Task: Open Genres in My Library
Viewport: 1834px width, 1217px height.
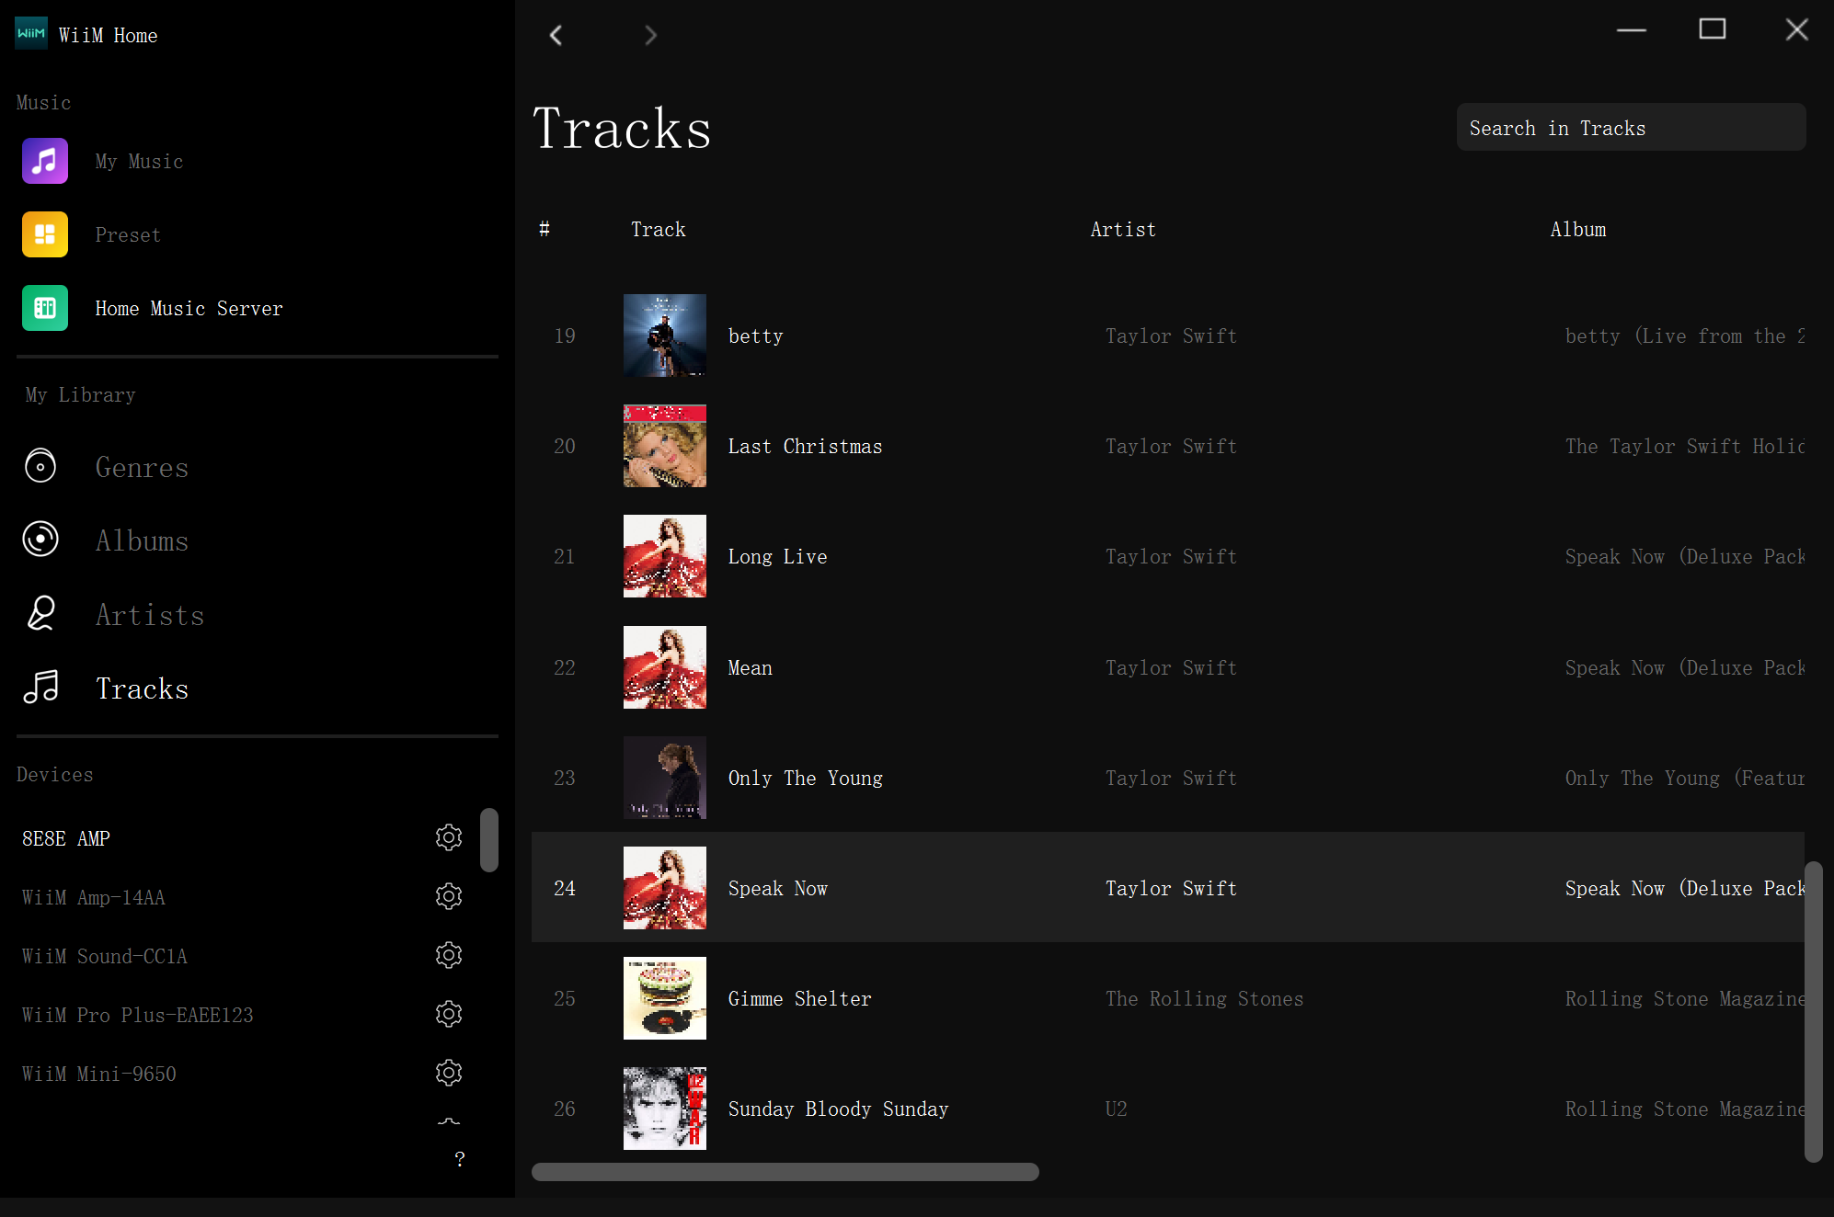Action: point(142,467)
